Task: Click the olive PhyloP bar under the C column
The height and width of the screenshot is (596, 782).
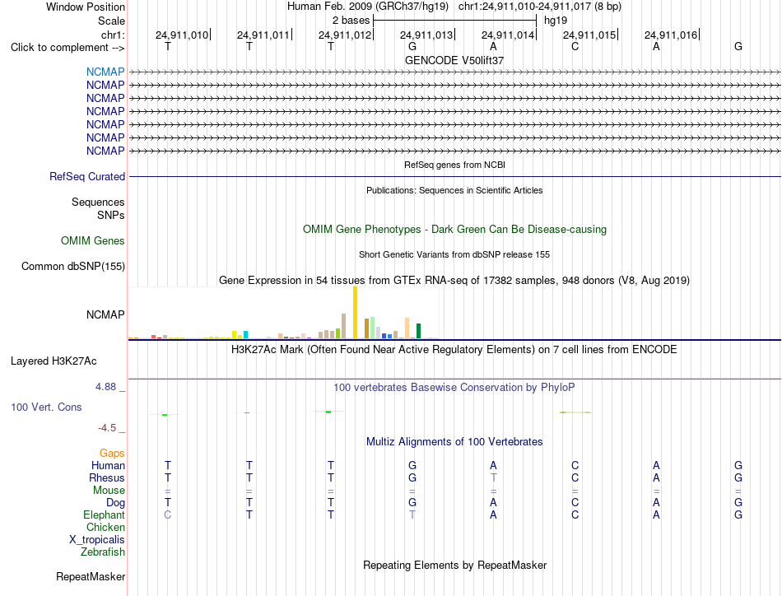Action: click(575, 412)
